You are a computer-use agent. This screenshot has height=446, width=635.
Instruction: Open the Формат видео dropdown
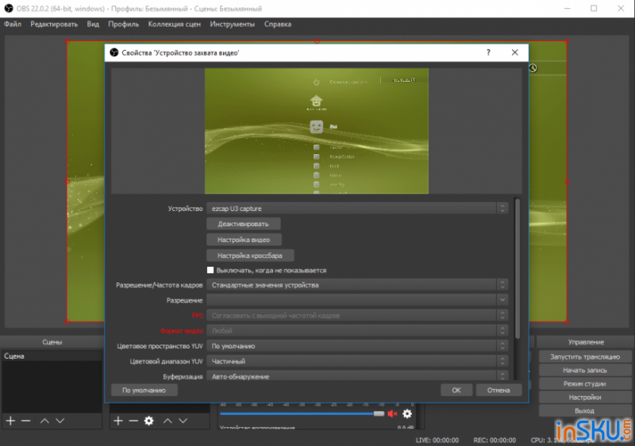[356, 331]
